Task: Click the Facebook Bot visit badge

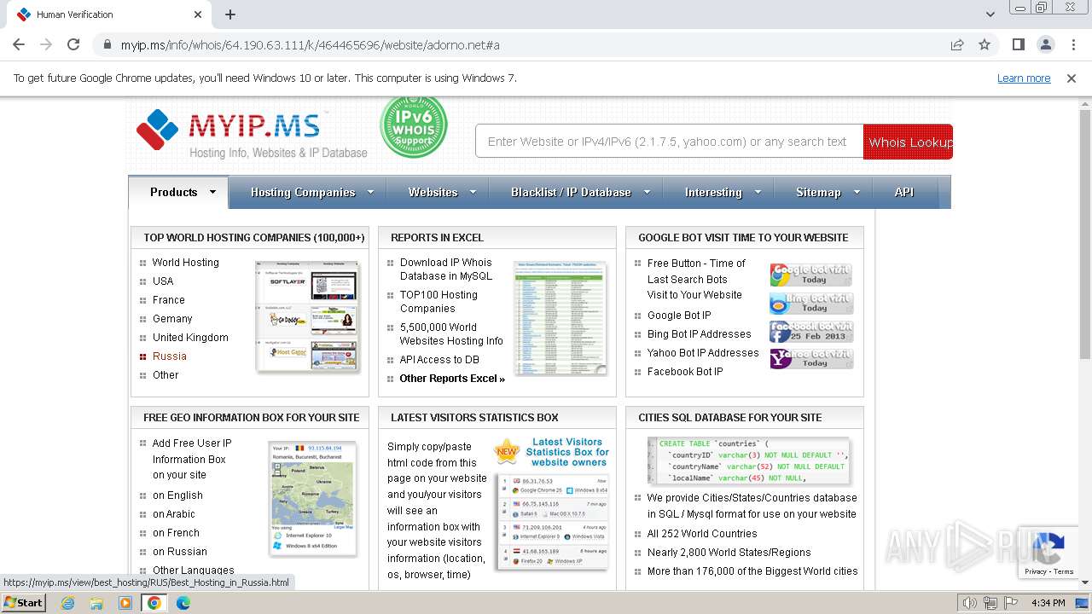Action: click(x=810, y=331)
